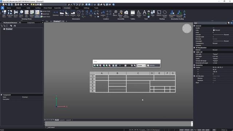Click the Undo icon in quick access toolbar
Viewport: 233px width, 131px height.
click(x=25, y=5)
